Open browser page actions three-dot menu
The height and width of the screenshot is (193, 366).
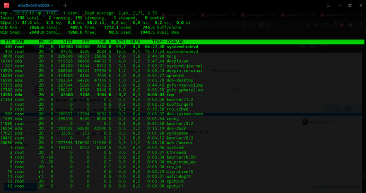pyautogui.click(x=254, y=25)
